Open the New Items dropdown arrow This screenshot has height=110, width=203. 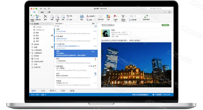(40, 16)
